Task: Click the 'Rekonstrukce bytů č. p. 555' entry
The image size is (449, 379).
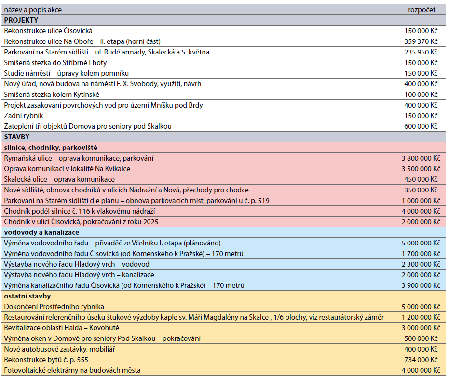Action: click(46, 360)
